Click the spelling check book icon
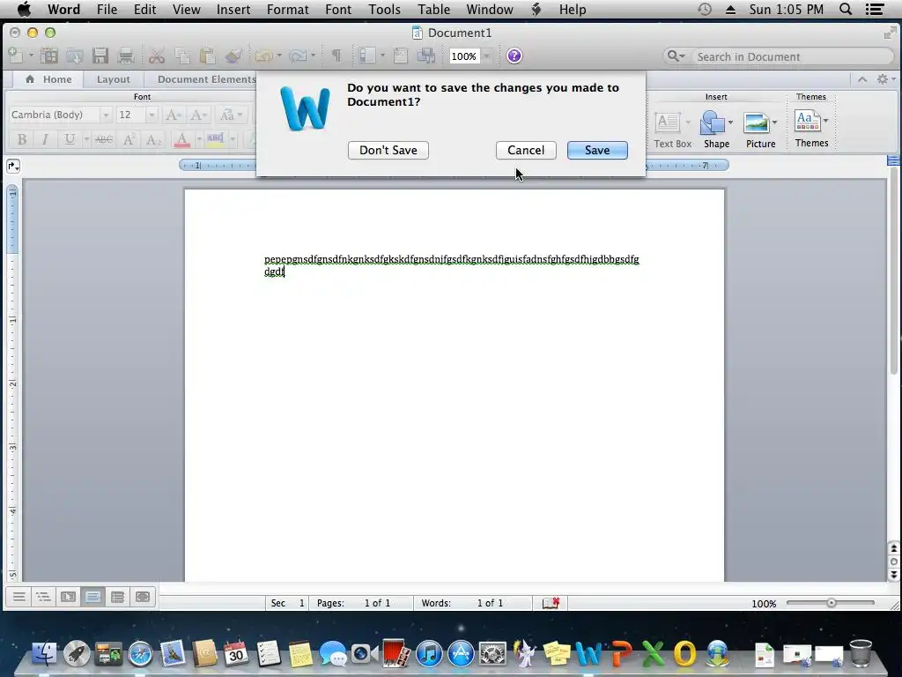This screenshot has width=902, height=677. point(551,603)
